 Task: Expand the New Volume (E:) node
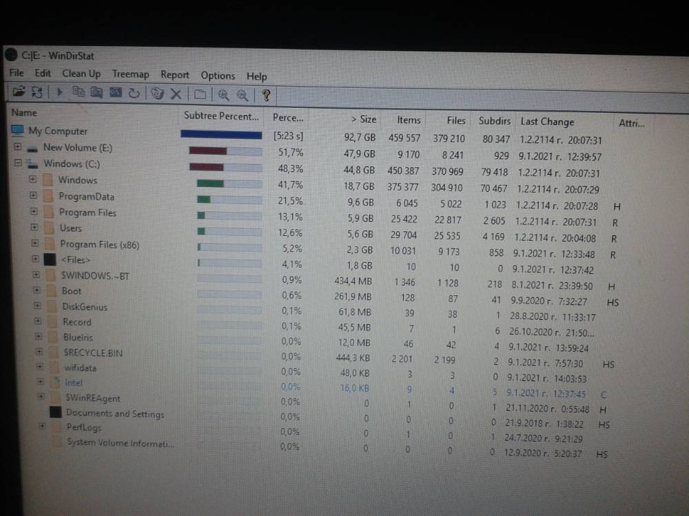tap(17, 147)
